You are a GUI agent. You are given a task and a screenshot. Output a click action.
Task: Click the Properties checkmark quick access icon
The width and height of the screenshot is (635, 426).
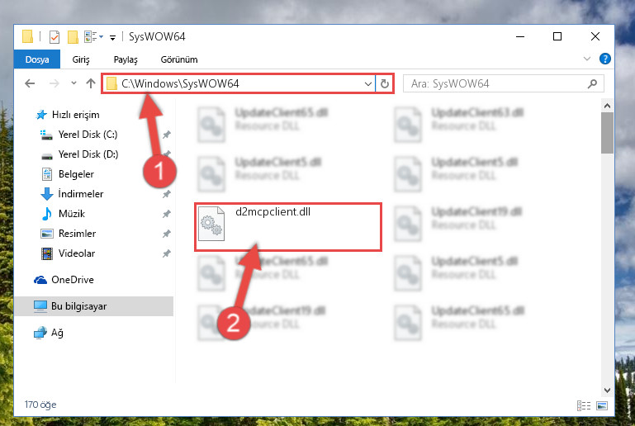point(54,37)
